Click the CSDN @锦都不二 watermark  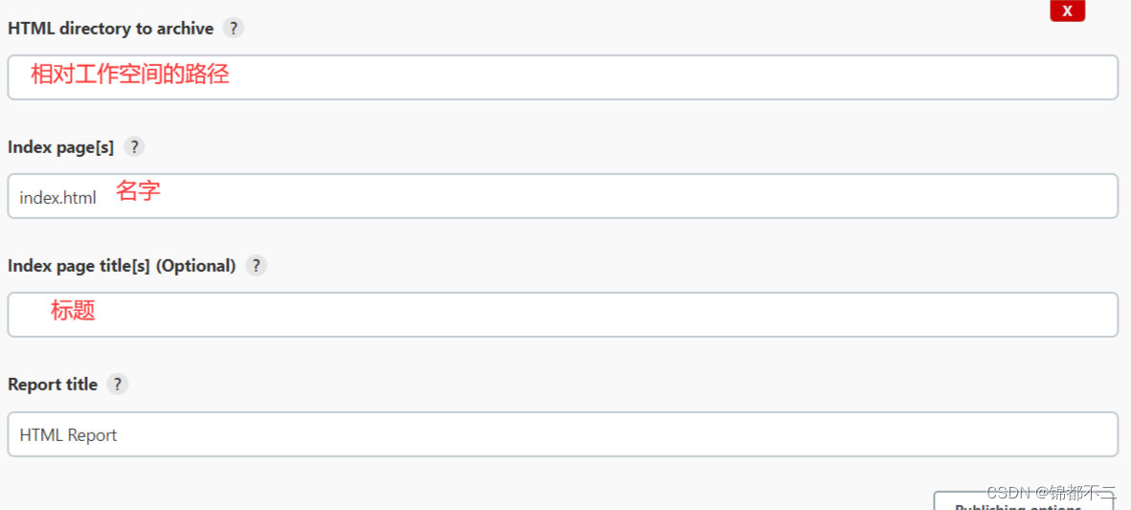[x=1051, y=492]
